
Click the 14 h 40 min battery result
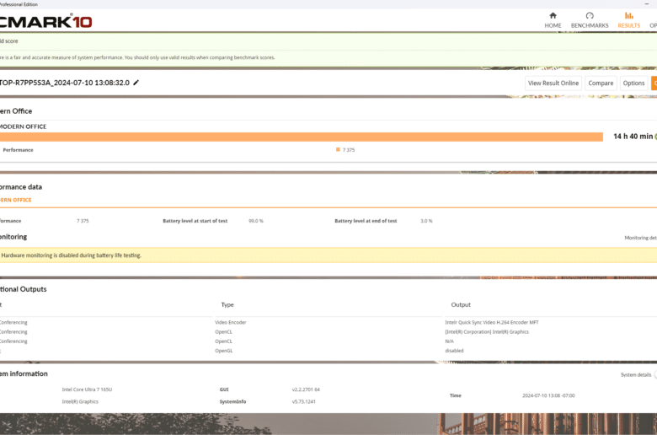(633, 137)
